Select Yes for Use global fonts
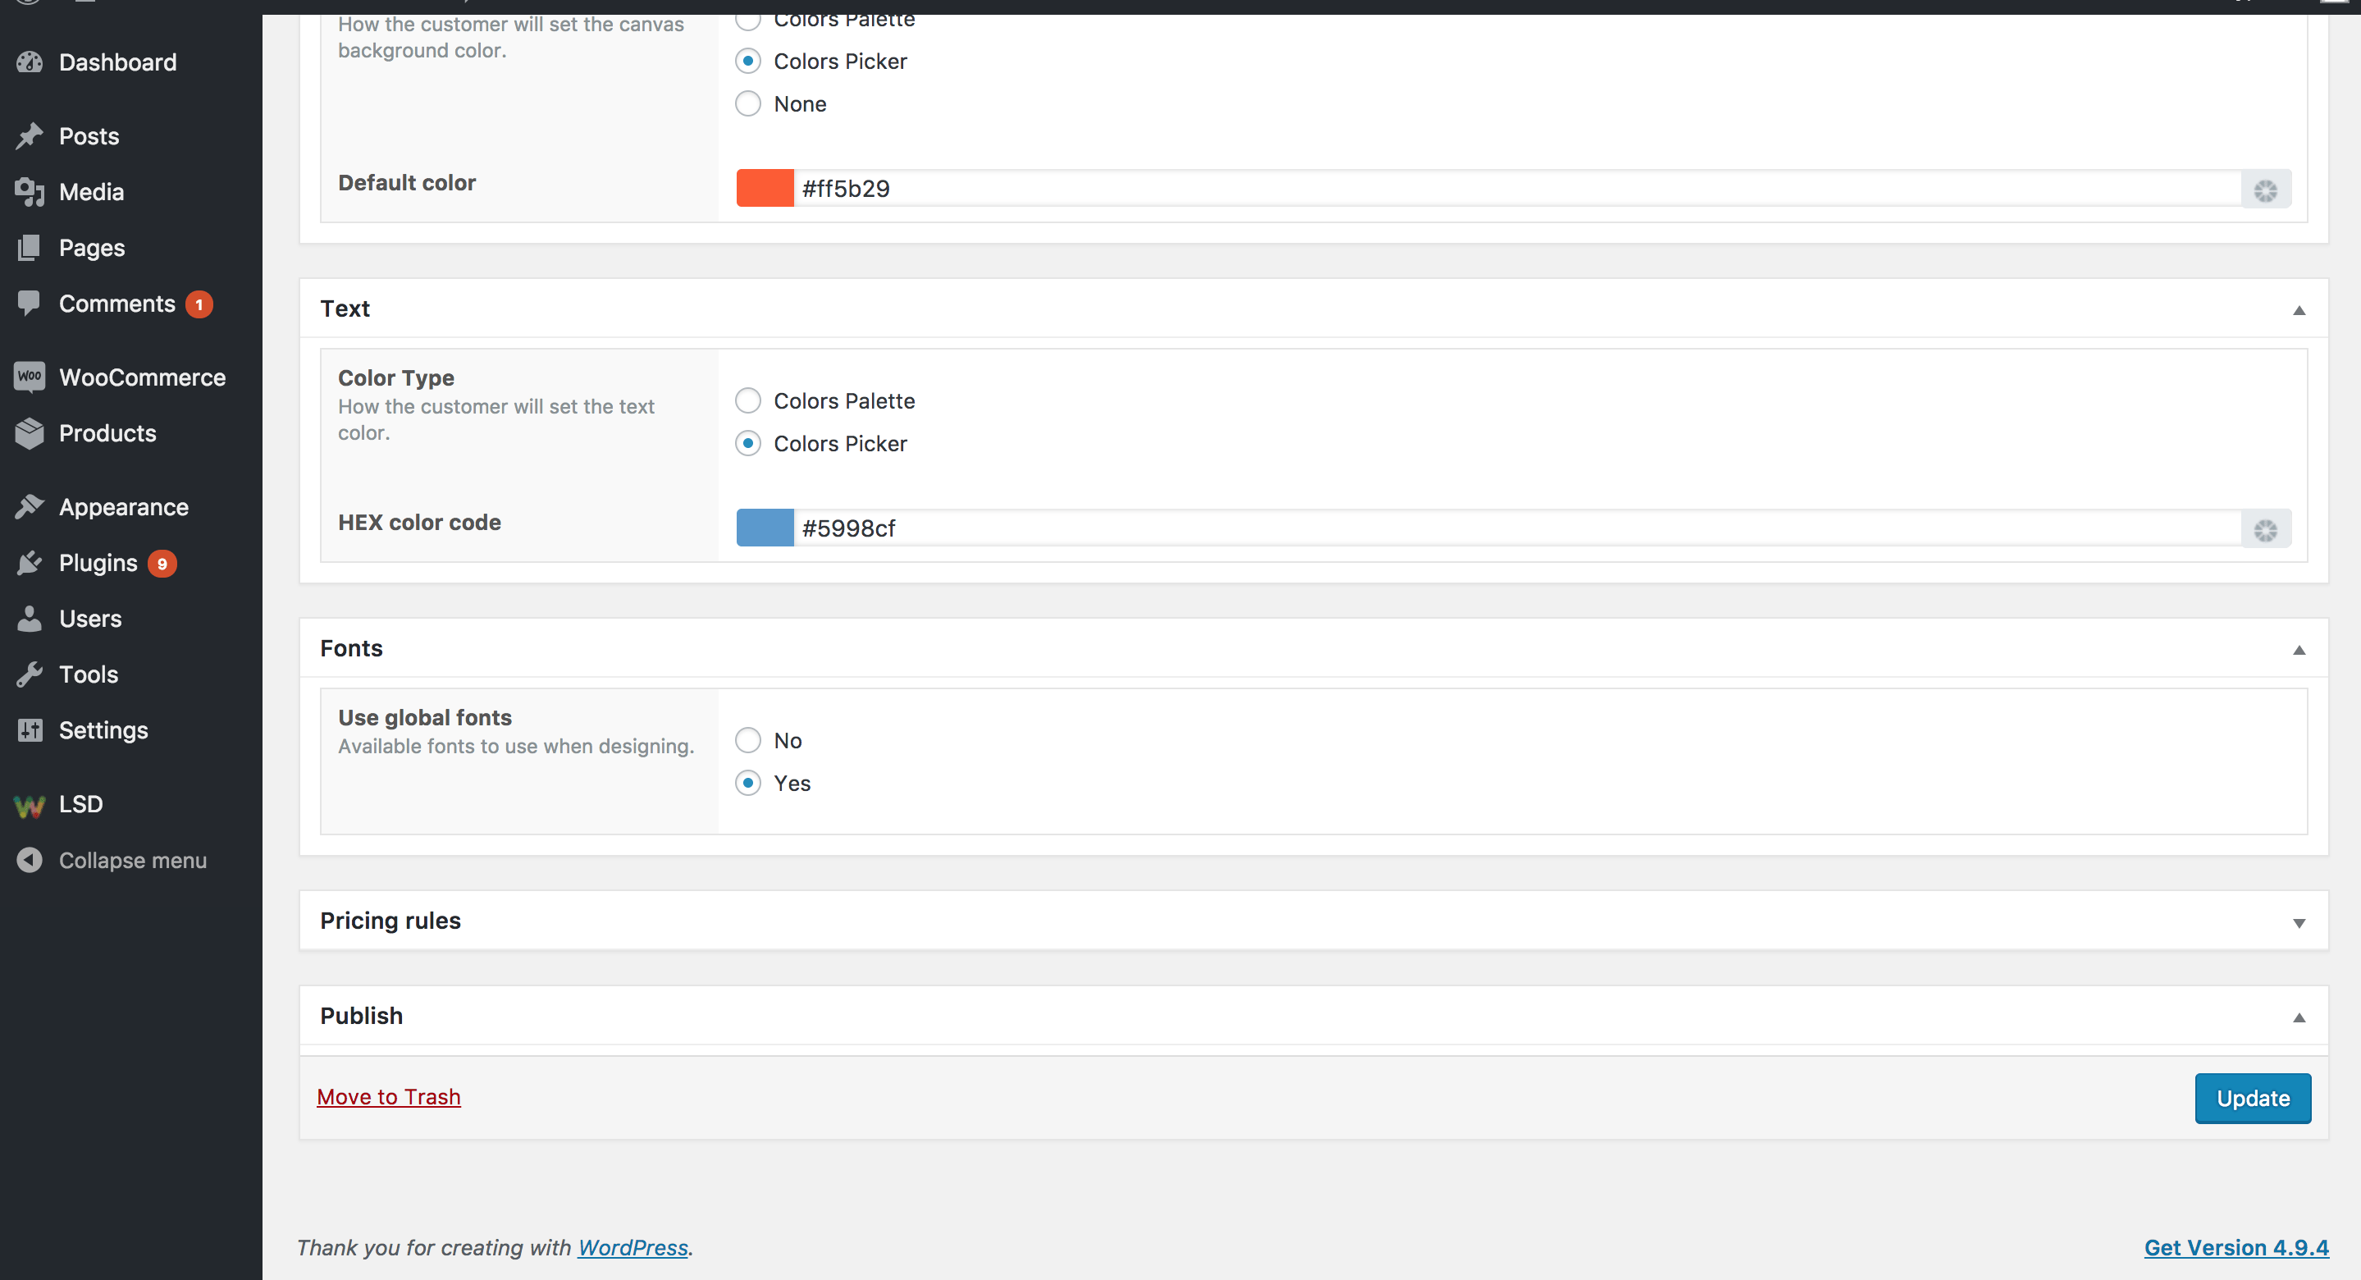The width and height of the screenshot is (2361, 1280). tap(748, 783)
